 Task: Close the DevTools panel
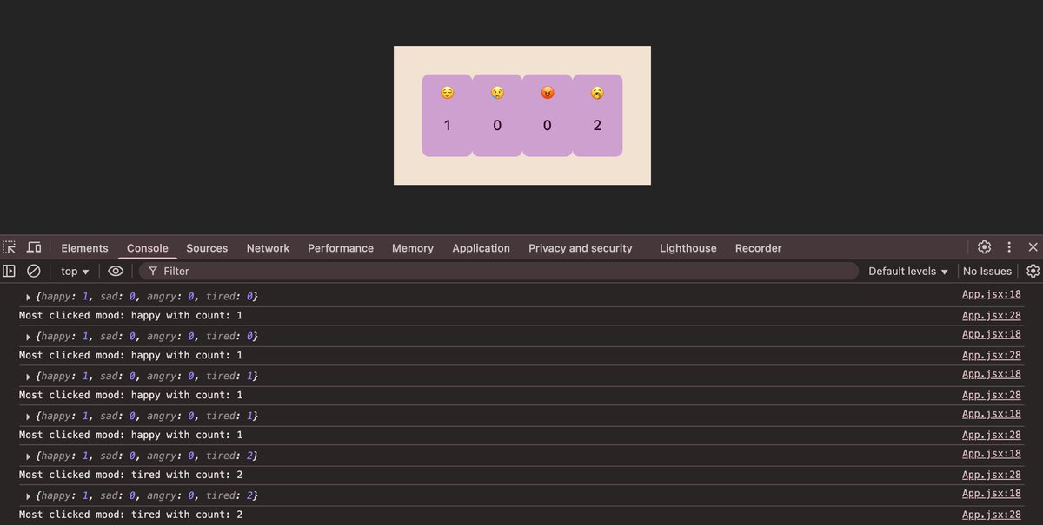tap(1033, 247)
